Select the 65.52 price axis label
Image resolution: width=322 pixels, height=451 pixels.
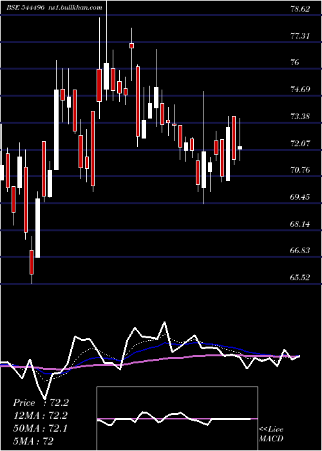tap(301, 278)
